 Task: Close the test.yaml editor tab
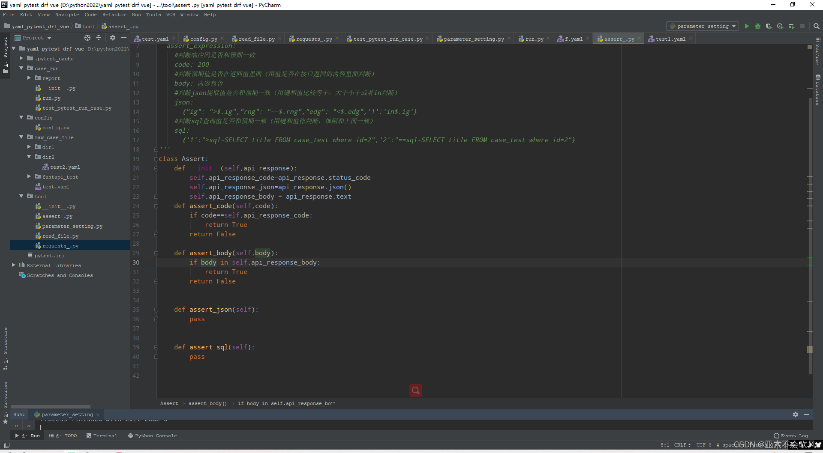pos(174,39)
